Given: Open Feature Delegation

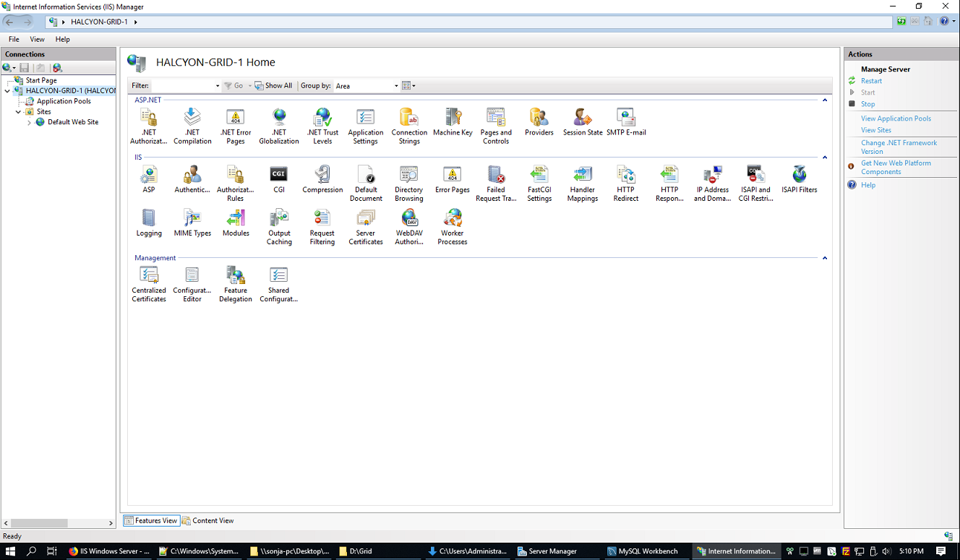Looking at the screenshot, I should tap(236, 284).
